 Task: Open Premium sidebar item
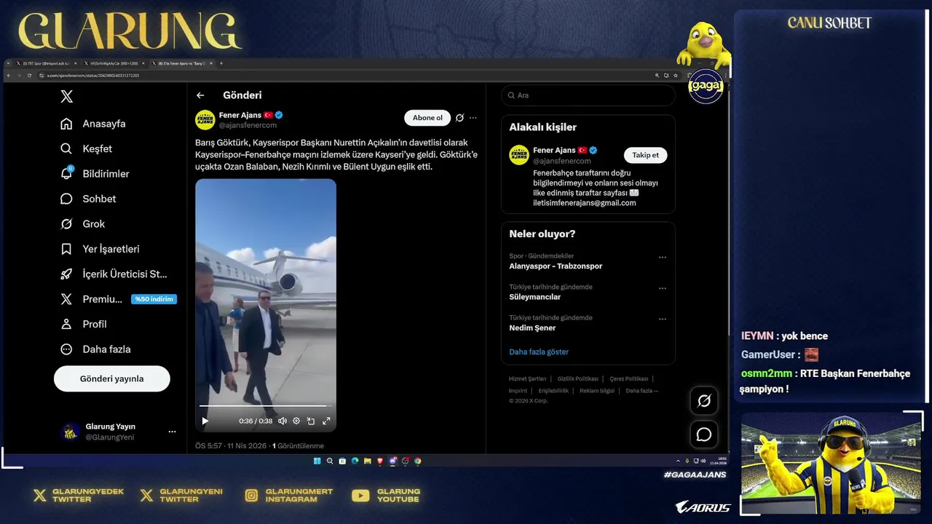(x=92, y=299)
